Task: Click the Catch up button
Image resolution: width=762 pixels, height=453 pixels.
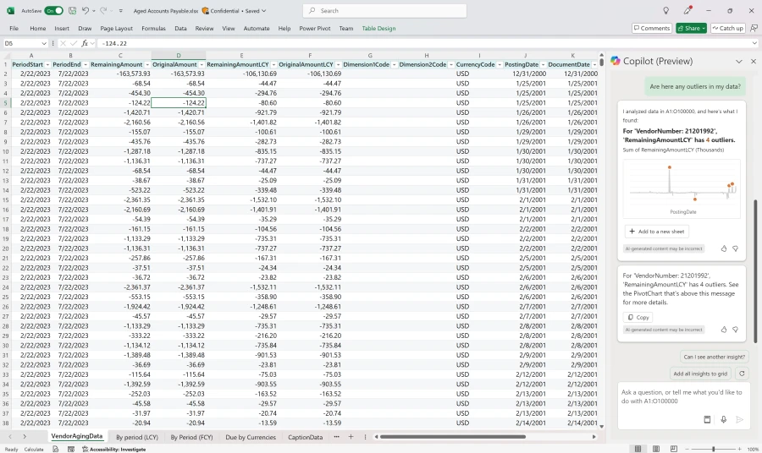Action: (728, 28)
